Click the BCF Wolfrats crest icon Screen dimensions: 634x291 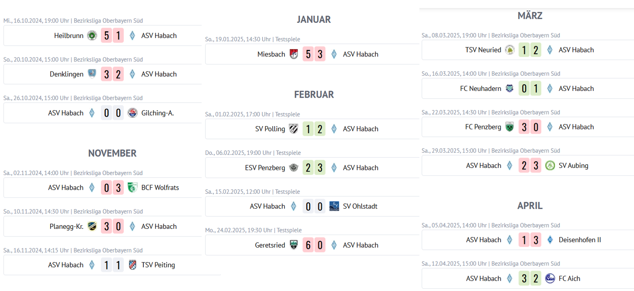coord(132,188)
